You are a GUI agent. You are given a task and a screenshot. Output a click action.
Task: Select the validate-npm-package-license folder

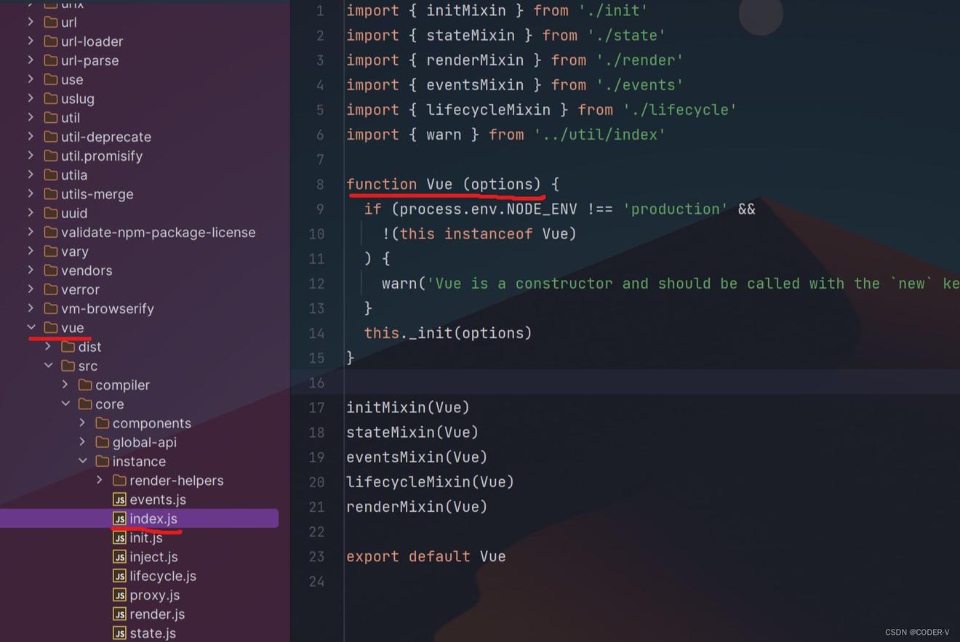pyautogui.click(x=158, y=232)
